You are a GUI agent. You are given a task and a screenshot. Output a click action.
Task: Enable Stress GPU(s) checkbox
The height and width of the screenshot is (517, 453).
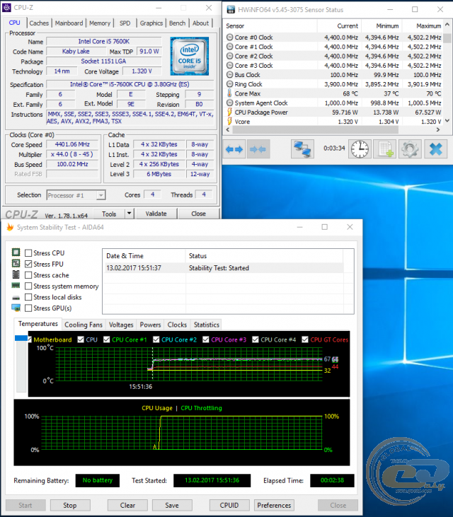pos(28,308)
